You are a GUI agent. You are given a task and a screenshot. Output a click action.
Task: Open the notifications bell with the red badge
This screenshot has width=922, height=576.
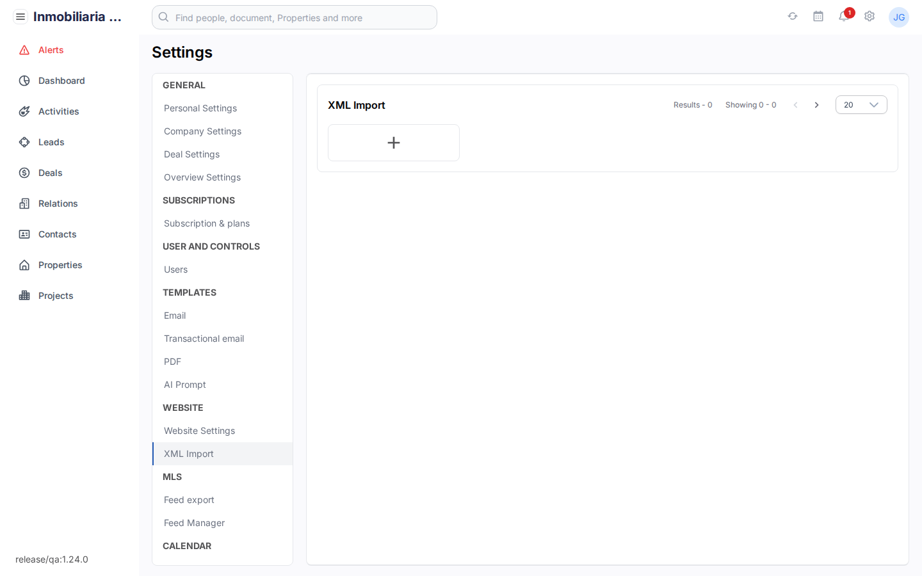click(x=844, y=17)
